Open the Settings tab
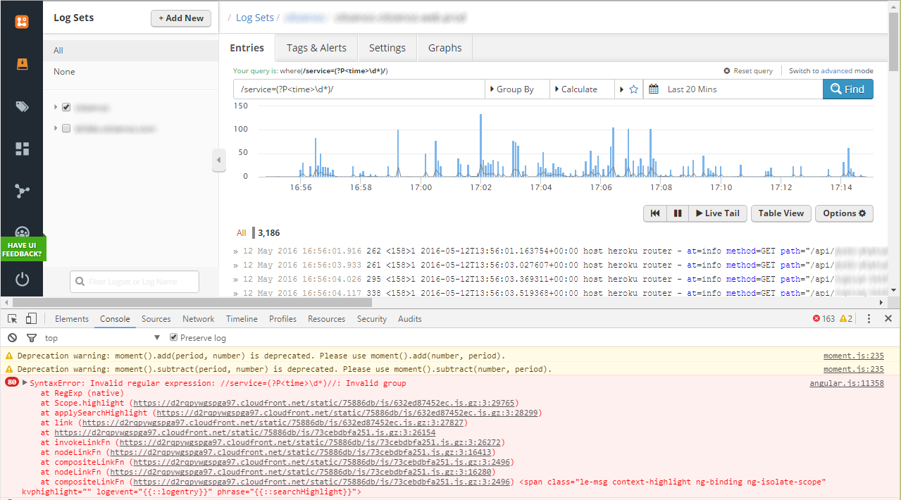Image resolution: width=901 pixels, height=500 pixels. 387,48
